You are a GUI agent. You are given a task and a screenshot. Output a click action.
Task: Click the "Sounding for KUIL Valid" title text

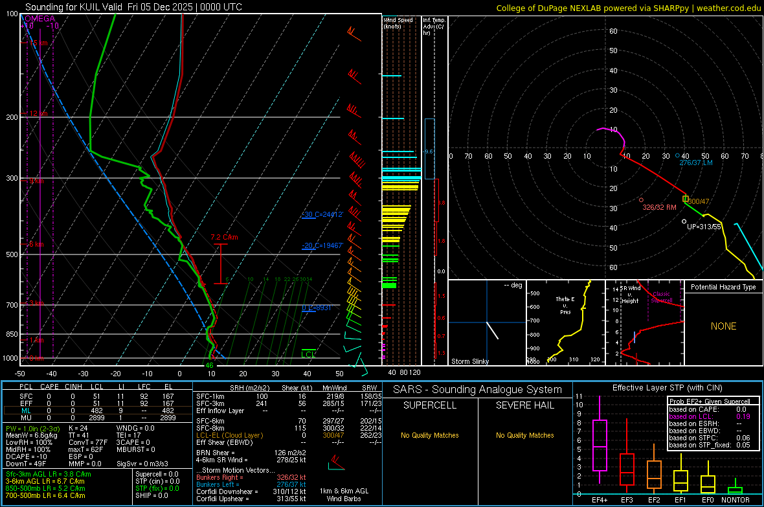(x=74, y=7)
